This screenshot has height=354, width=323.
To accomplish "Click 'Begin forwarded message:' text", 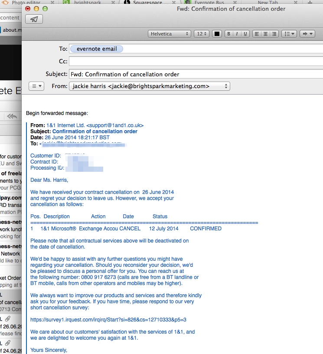I will click(x=57, y=113).
